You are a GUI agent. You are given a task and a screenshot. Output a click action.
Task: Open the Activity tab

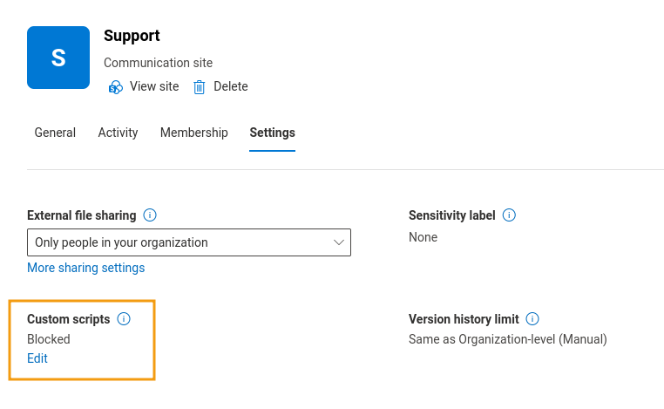(x=118, y=133)
